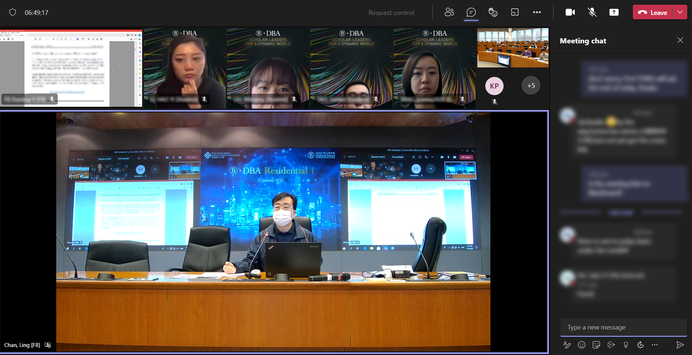Toggle the Meeting chat panel
Screen dimensions: 692x355
[x=471, y=12]
